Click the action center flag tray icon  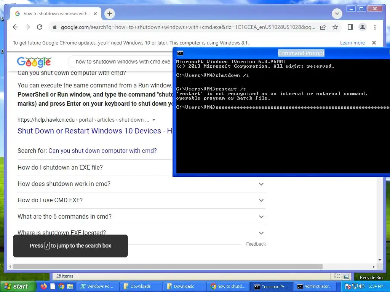348,287
